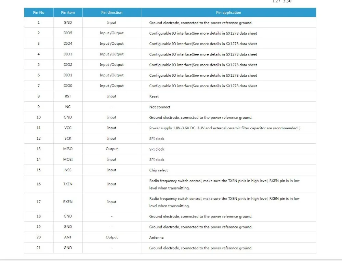
Task: Click 'Input' direction in the RST row
Action: (x=112, y=96)
